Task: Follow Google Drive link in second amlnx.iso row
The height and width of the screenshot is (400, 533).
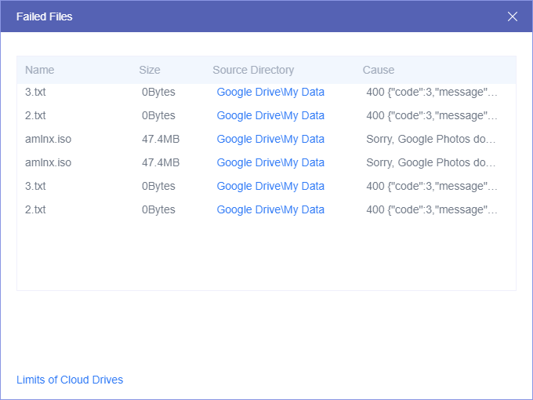Action: pyautogui.click(x=270, y=162)
